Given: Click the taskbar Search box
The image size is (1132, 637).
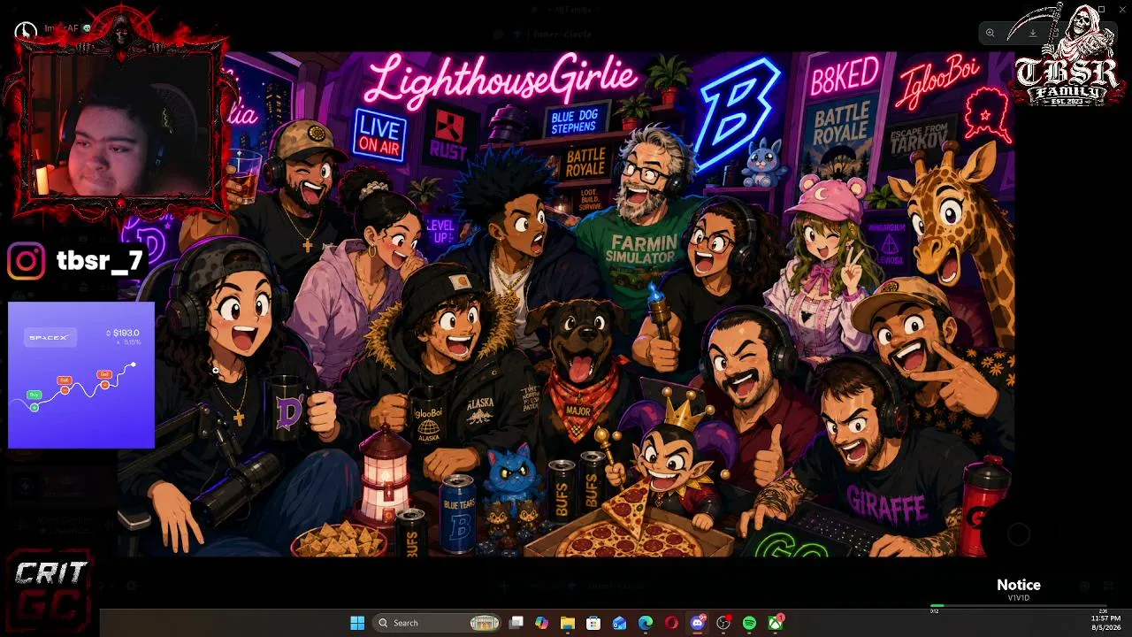Looking at the screenshot, I should 438,623.
